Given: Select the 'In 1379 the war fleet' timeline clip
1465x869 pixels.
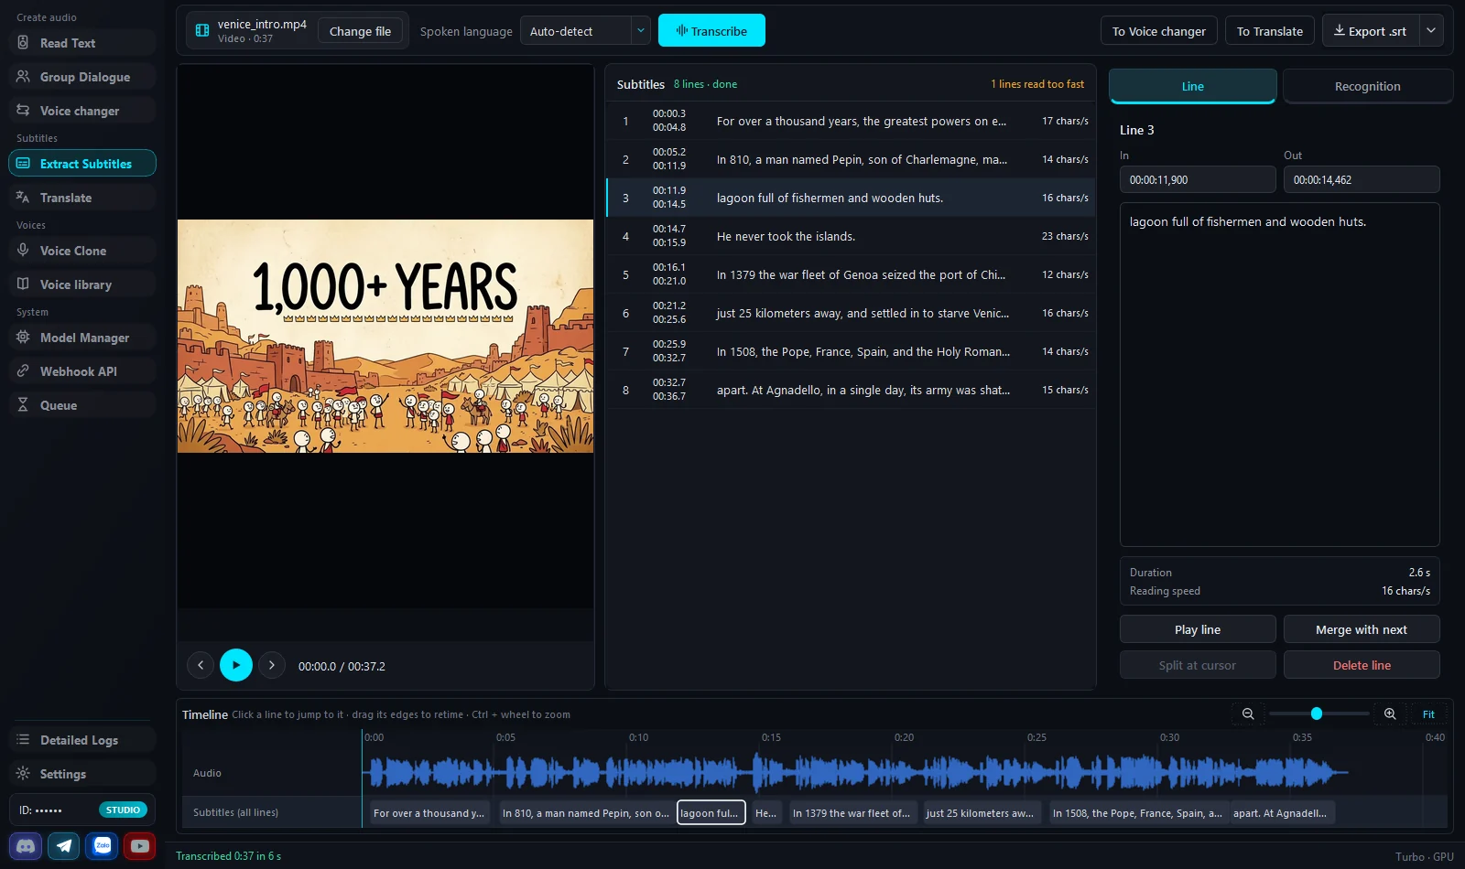Looking at the screenshot, I should [852, 812].
